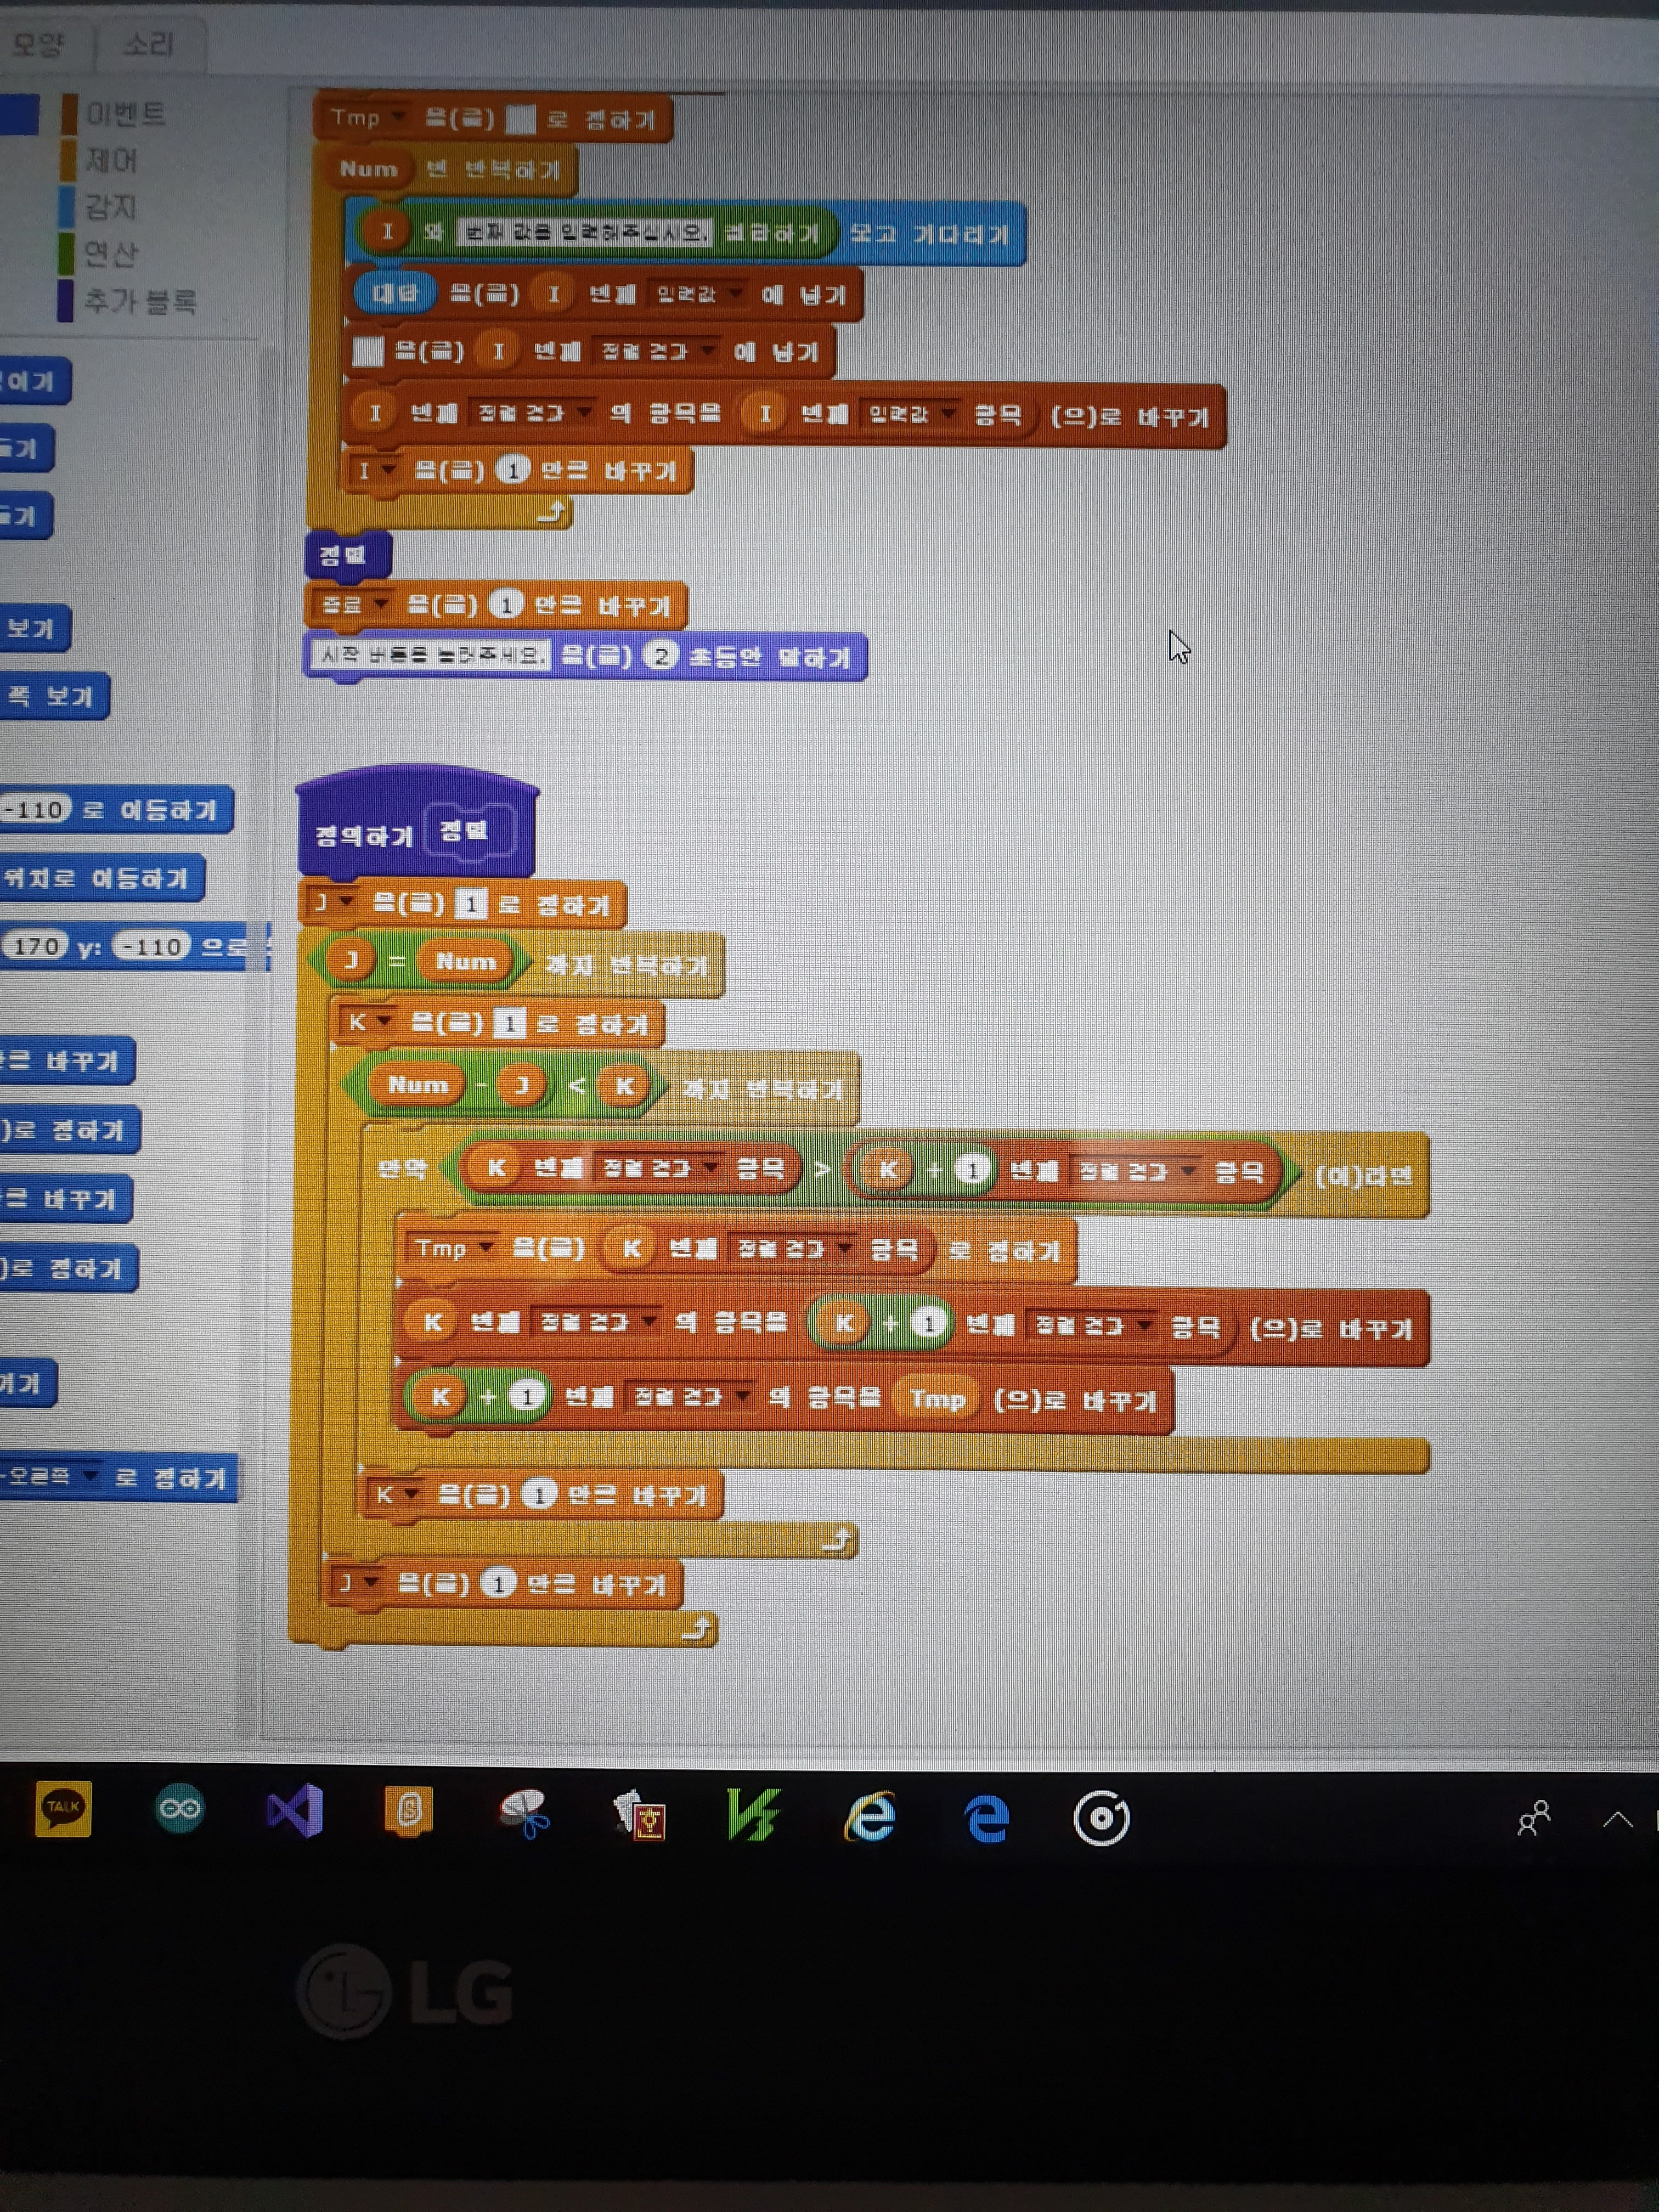This screenshot has height=2212, width=1659.
Task: Click the 번째 값을 입력해주십시오 text field
Action: [584, 233]
